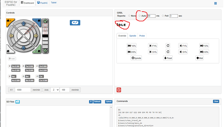
Task: Click the Home Y axis corner button
Action: (38, 21)
